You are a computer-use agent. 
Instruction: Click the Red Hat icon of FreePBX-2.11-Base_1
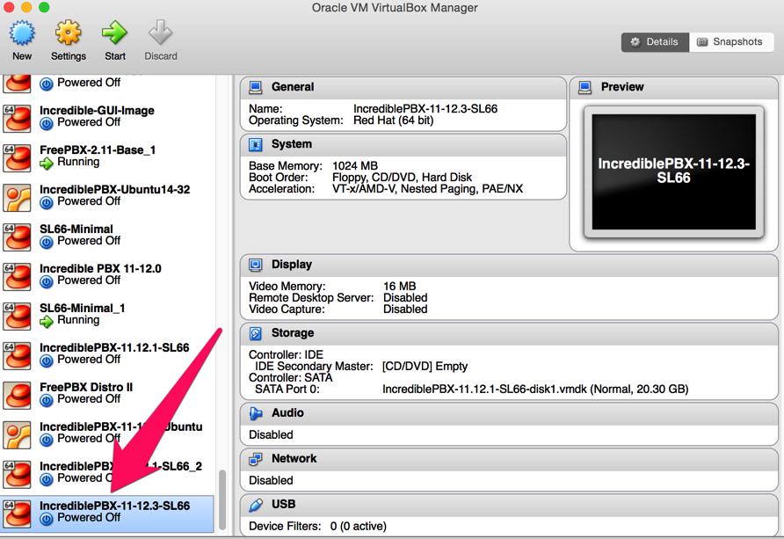[x=17, y=157]
